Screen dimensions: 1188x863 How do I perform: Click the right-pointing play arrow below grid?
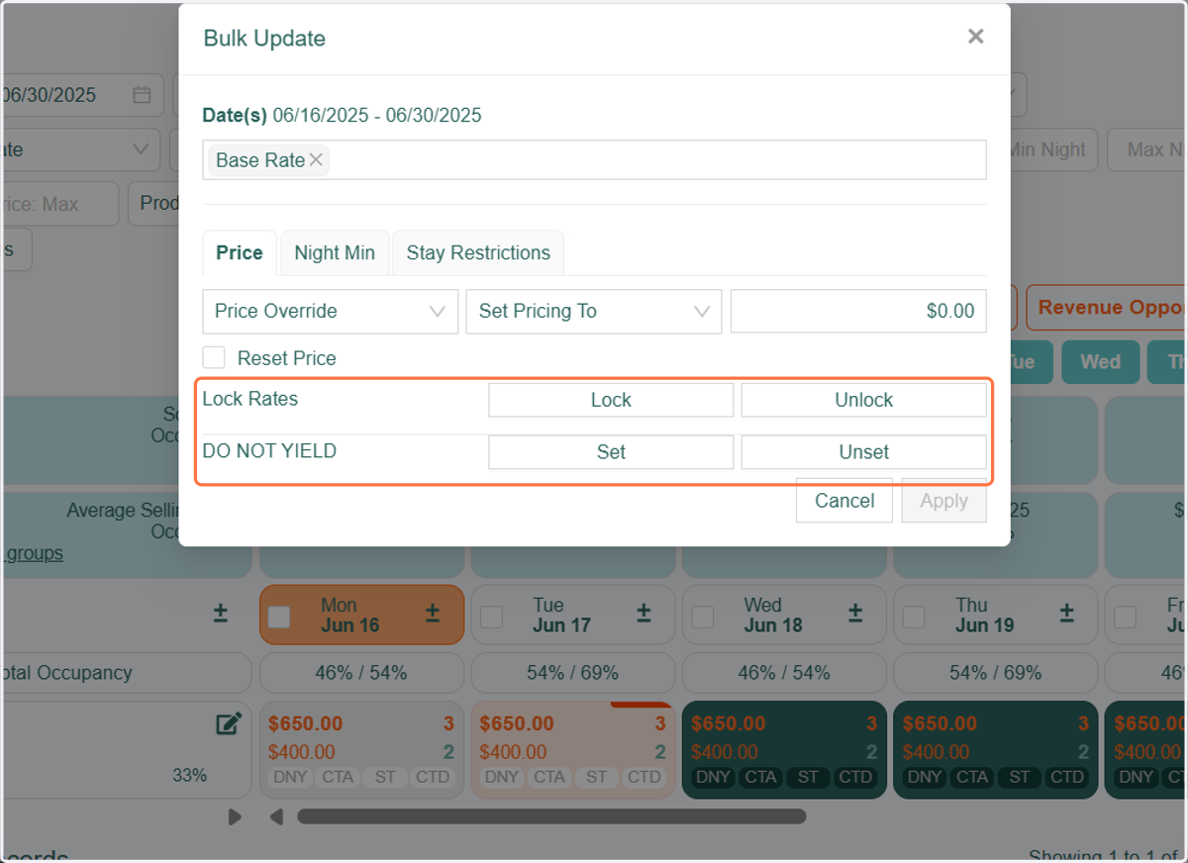pos(235,816)
